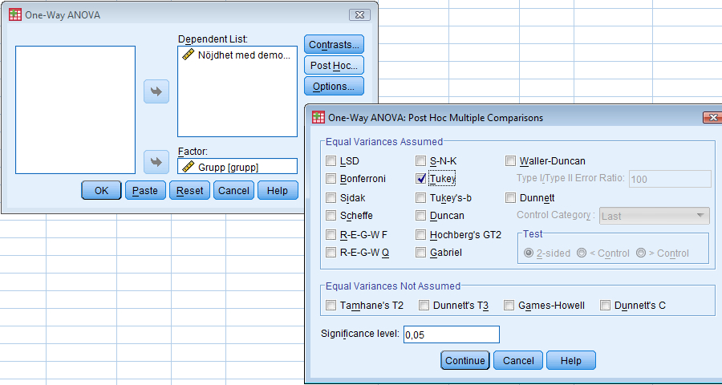Select Tamhane's T2 test
722x385 pixels.
point(331,306)
